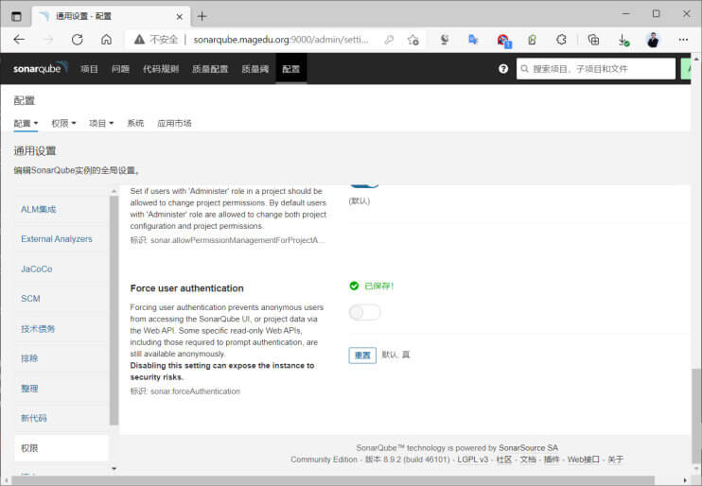Click the Force user authentication heading
The width and height of the screenshot is (702, 486).
[x=186, y=288]
